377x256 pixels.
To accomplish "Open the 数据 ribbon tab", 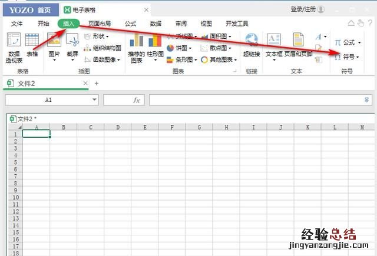I will (156, 24).
